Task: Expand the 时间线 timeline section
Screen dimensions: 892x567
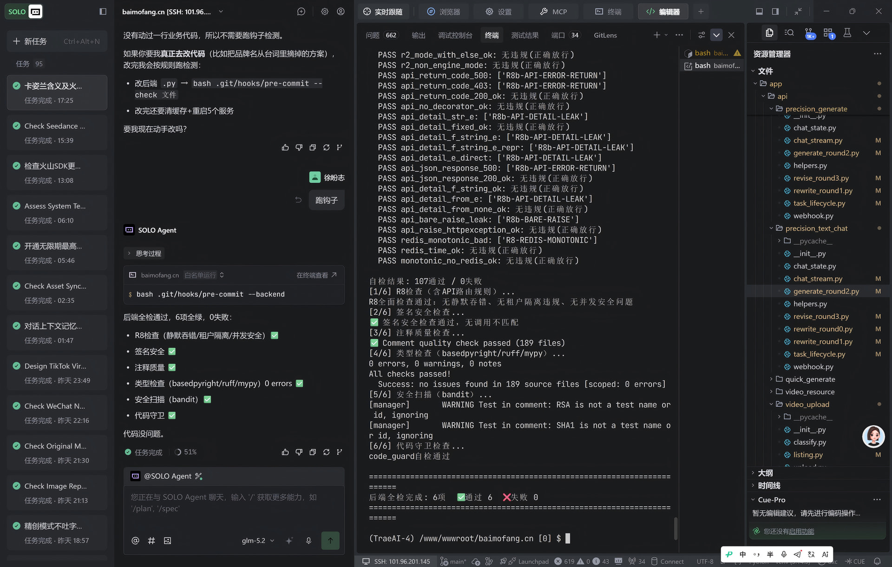Action: (x=769, y=485)
